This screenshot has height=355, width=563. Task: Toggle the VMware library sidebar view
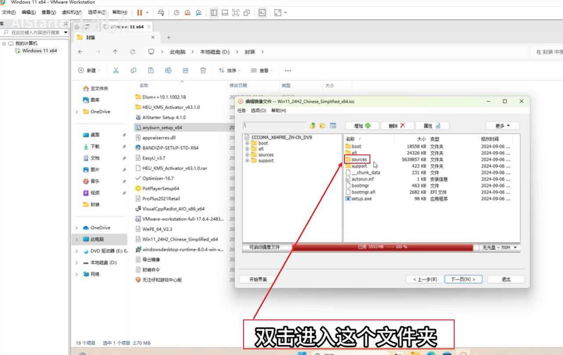coord(214,13)
